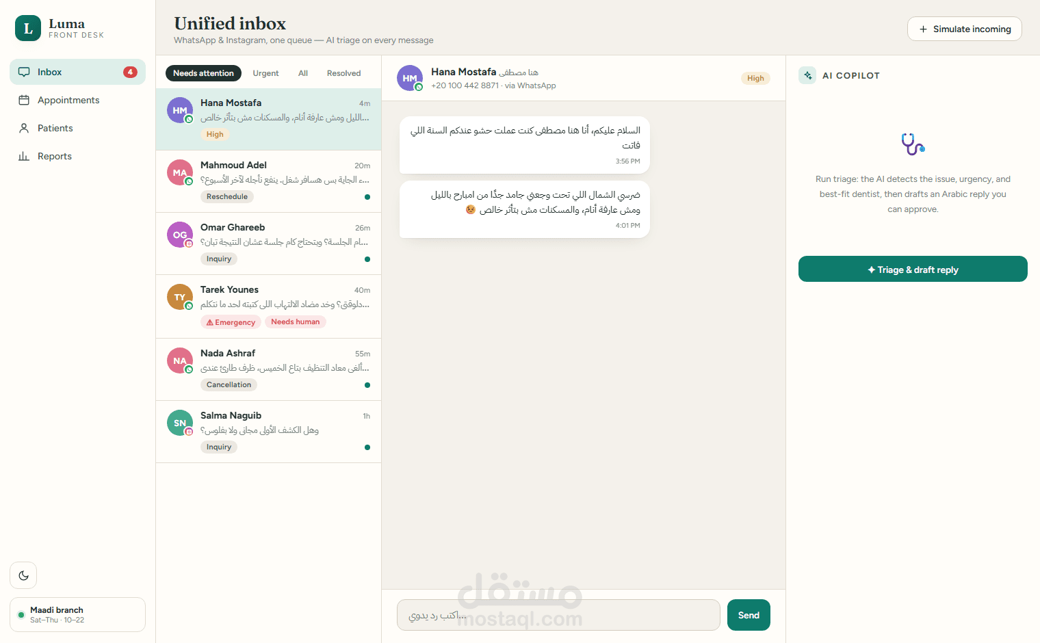This screenshot has height=643, width=1040.
Task: Click the unread dot on Mahmoud Adel's row
Action: [367, 197]
